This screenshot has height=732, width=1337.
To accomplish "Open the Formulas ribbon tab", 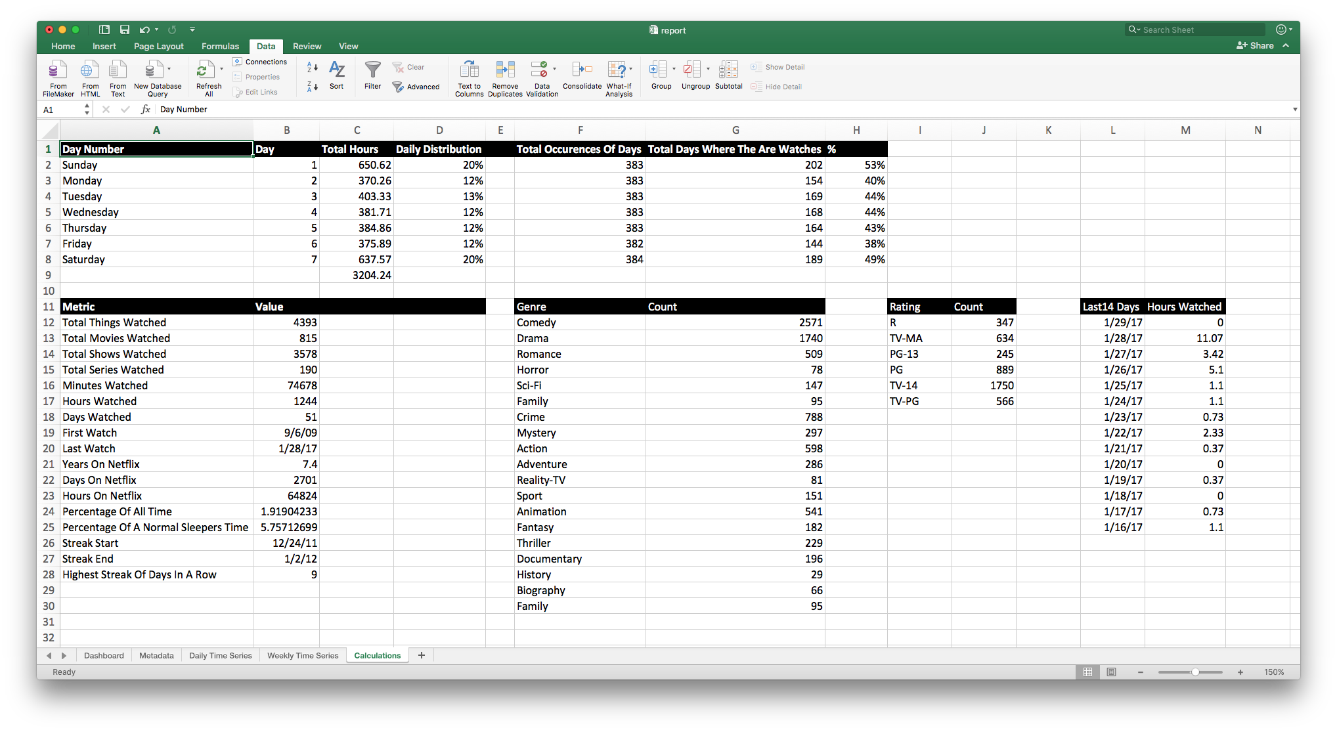I will click(220, 46).
